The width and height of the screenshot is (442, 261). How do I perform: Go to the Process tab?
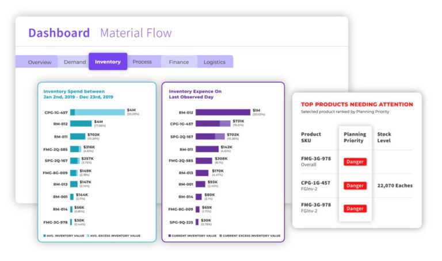tap(142, 62)
